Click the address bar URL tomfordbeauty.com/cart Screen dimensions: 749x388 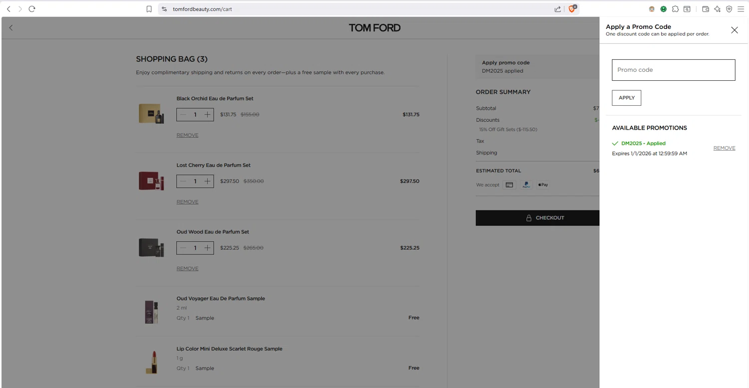(202, 9)
